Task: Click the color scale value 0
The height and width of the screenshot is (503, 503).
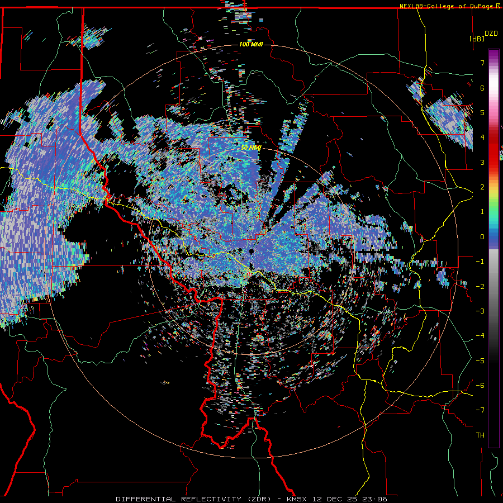Action: [482, 237]
